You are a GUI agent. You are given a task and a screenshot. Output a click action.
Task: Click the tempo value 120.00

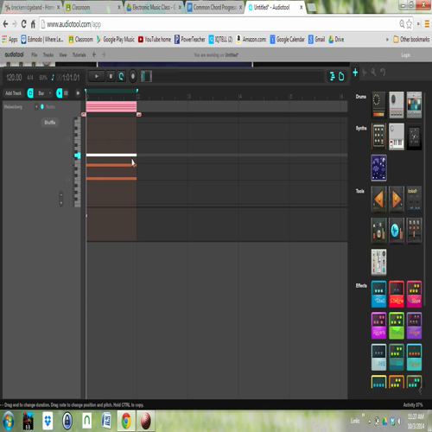tap(14, 78)
